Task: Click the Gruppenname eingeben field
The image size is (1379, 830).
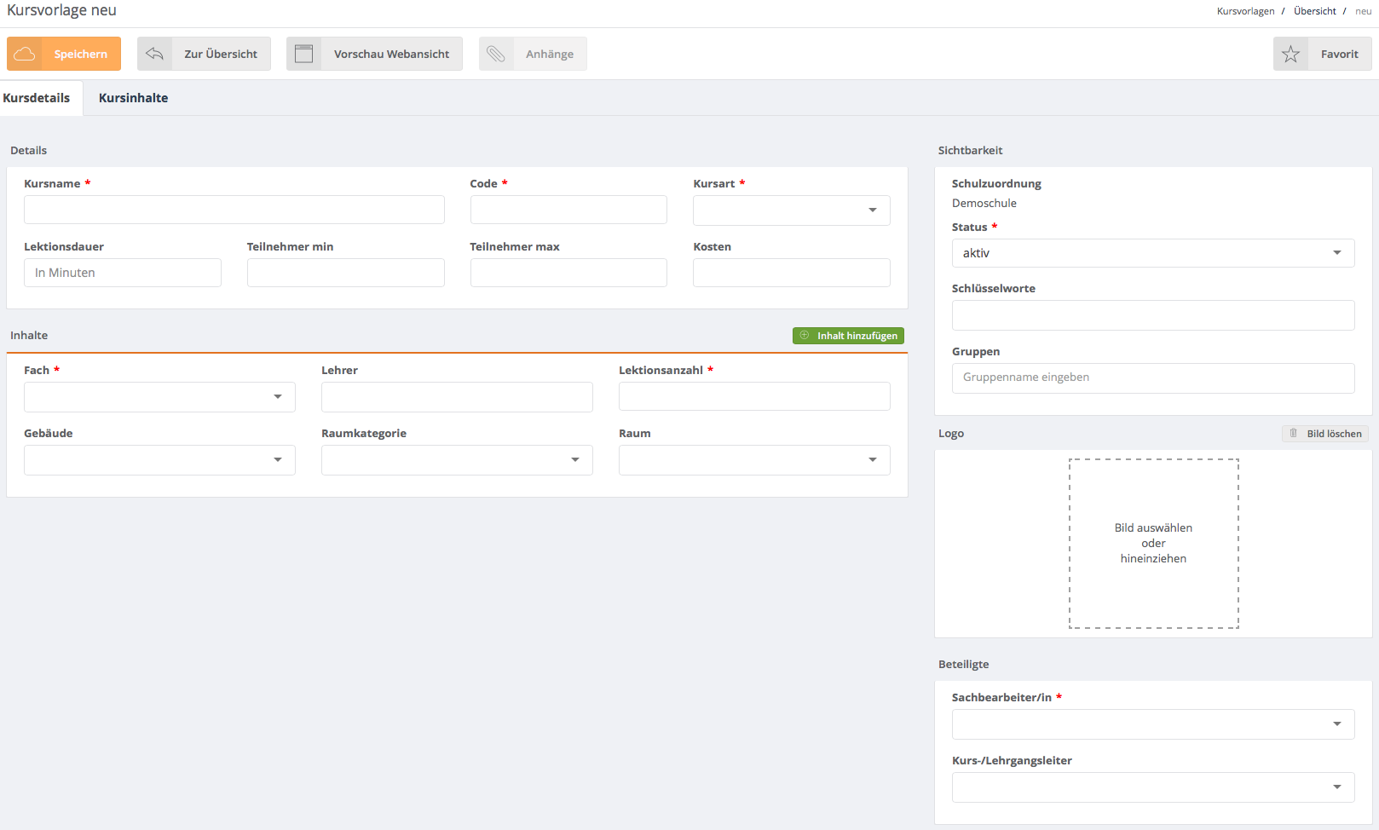Action: pos(1153,378)
